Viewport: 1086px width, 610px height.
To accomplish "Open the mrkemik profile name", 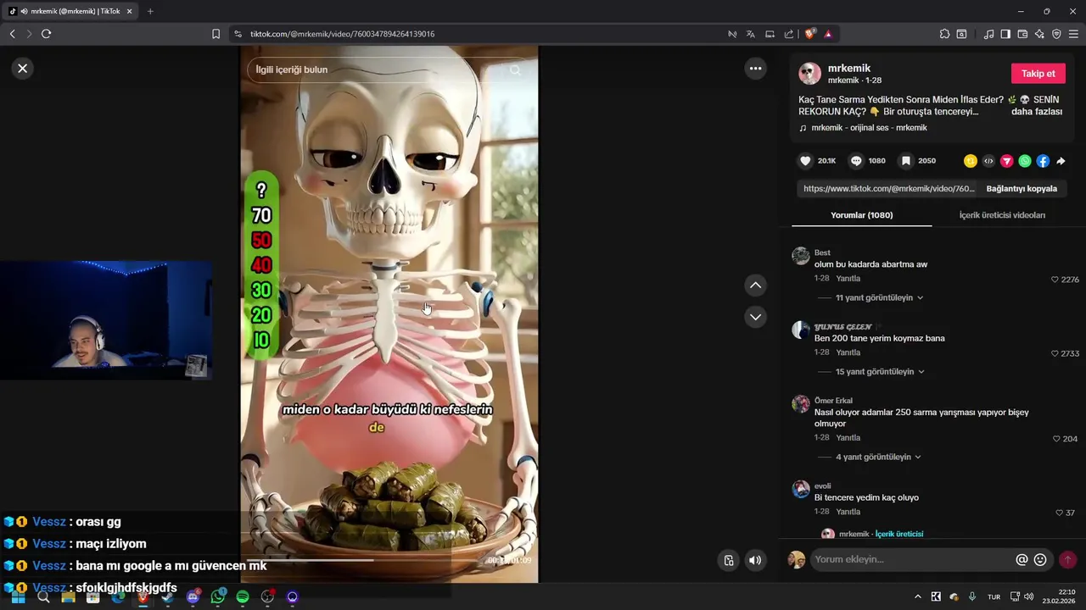I will 849,68.
